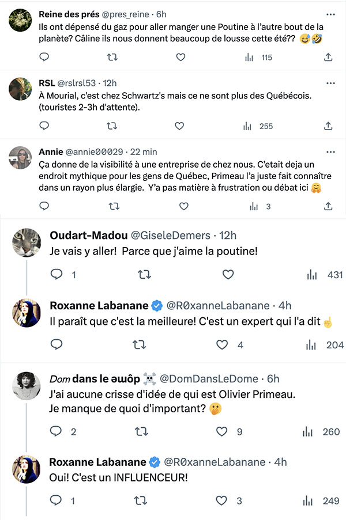View analytics showing 431 on Oudart-Madou's tweet
346x520 pixels.
(x=325, y=275)
